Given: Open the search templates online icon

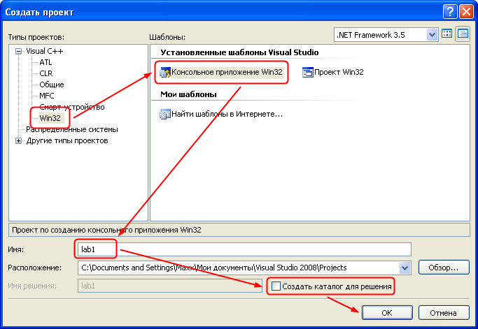Looking at the screenshot, I should (165, 115).
